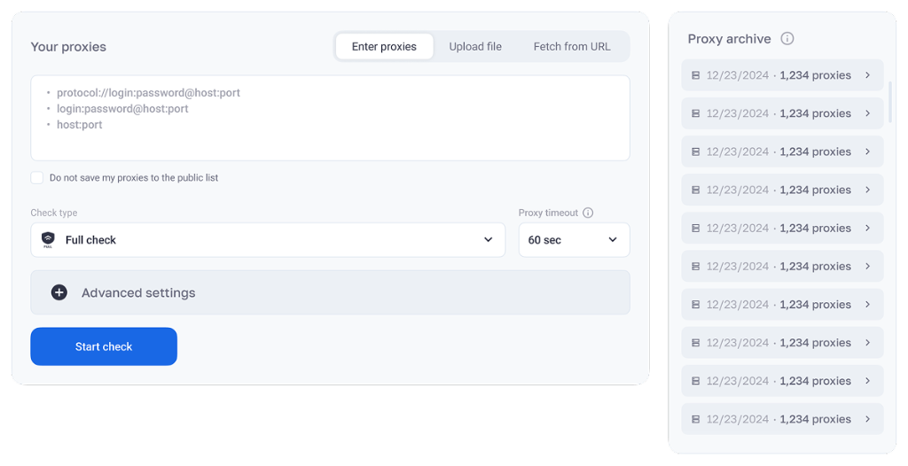Click the Proxy archive list scrollbar
The height and width of the screenshot is (466, 908).
[x=890, y=102]
